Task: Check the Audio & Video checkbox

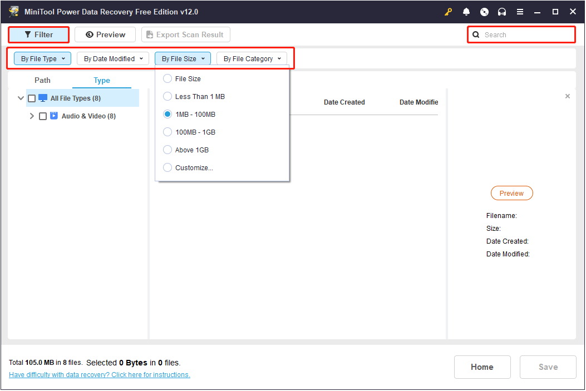Action: point(43,116)
